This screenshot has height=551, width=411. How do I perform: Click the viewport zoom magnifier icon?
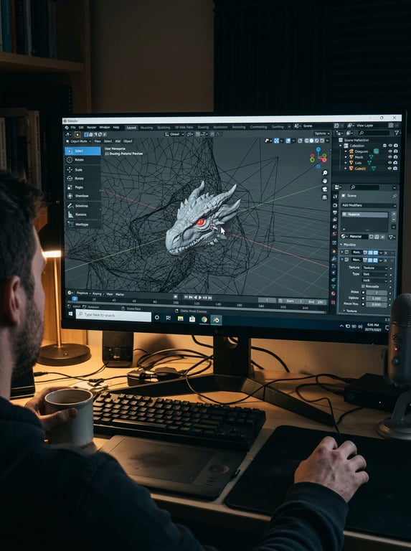325,172
